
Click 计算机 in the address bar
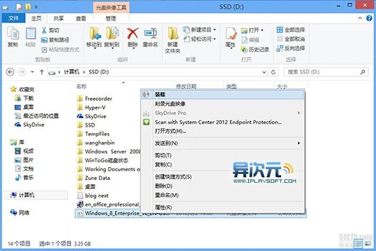pos(72,72)
